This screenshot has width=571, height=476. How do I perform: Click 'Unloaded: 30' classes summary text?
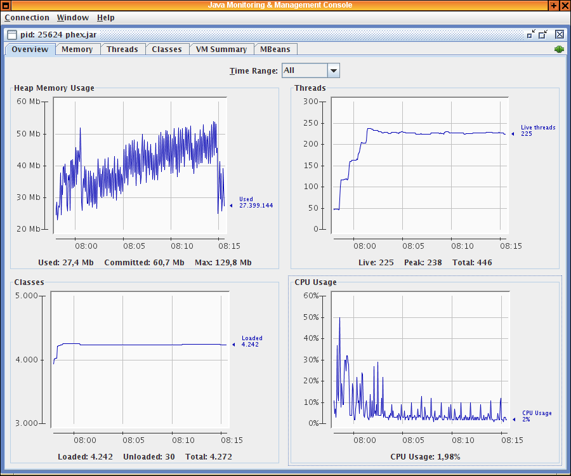149,457
